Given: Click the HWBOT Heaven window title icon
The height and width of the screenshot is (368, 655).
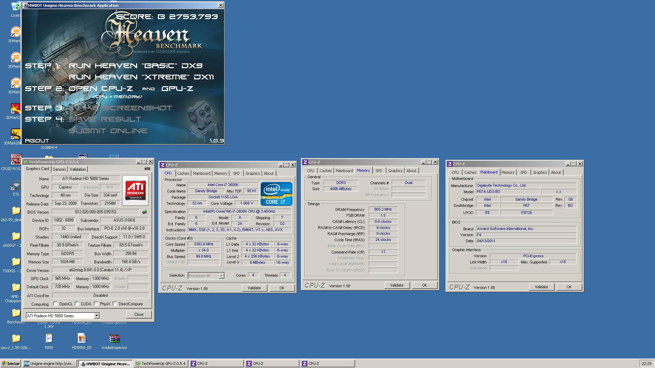Looking at the screenshot, I should (x=25, y=5).
